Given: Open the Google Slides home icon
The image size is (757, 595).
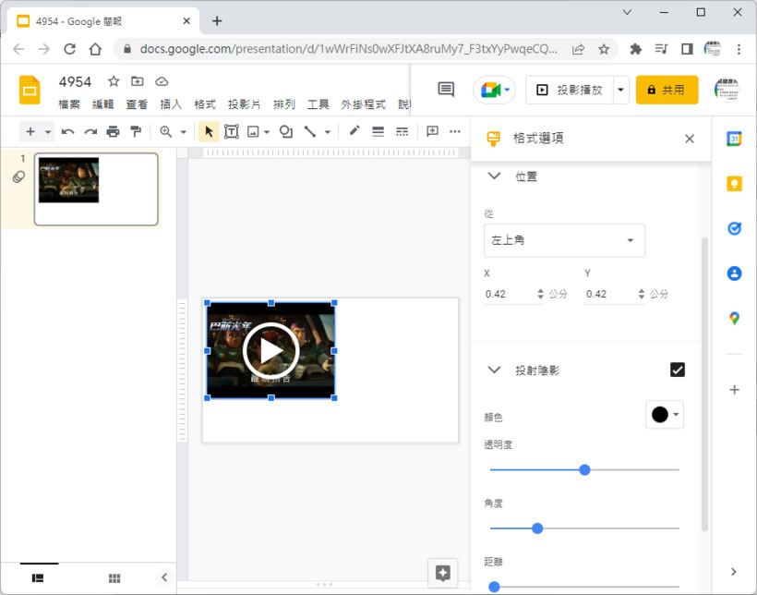Looking at the screenshot, I should point(30,90).
